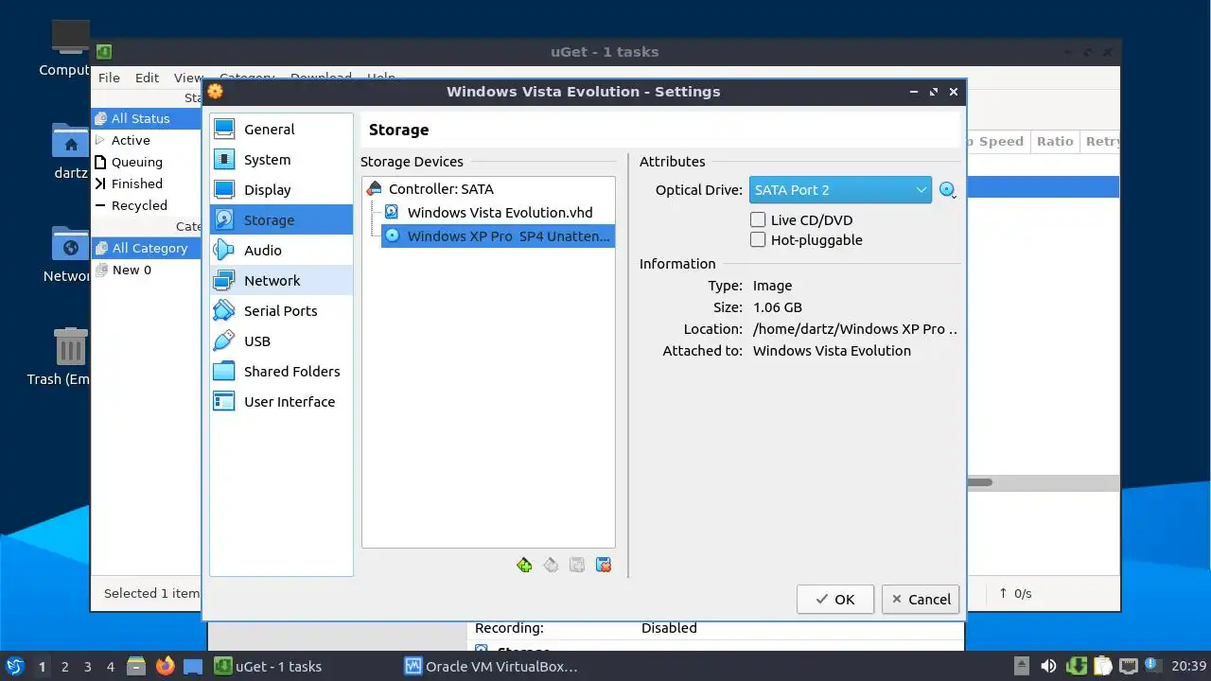Click the clock showing 20:39
Image resolution: width=1211 pixels, height=681 pixels.
pyautogui.click(x=1187, y=667)
